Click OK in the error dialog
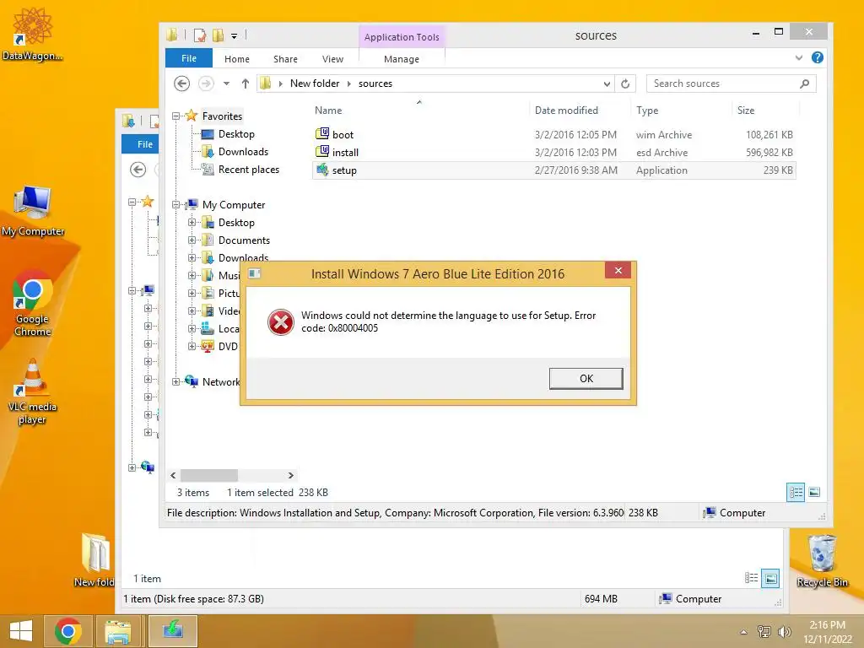 click(586, 379)
